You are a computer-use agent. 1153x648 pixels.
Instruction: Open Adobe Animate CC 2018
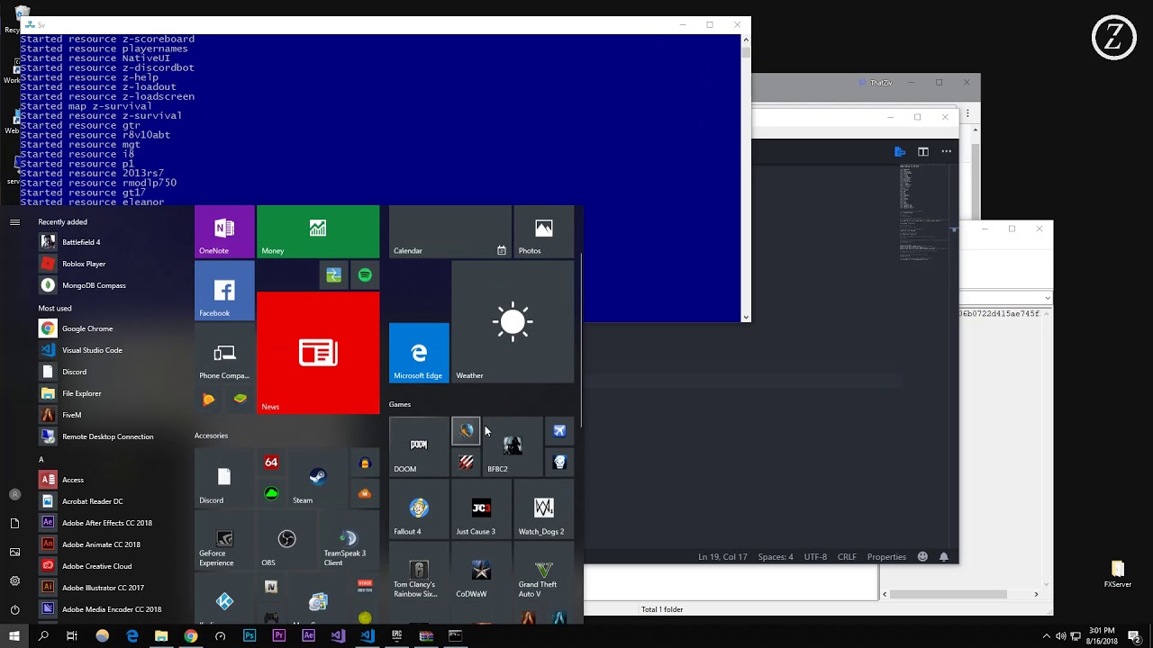coord(113,544)
